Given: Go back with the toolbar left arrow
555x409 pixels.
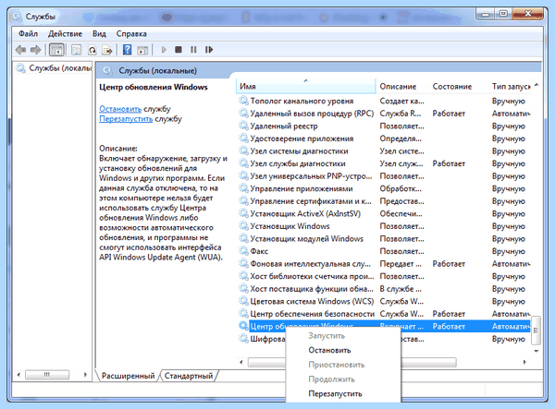Looking at the screenshot, I should coord(21,50).
